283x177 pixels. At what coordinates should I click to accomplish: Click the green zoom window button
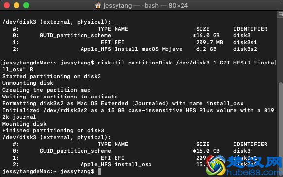pos(26,5)
